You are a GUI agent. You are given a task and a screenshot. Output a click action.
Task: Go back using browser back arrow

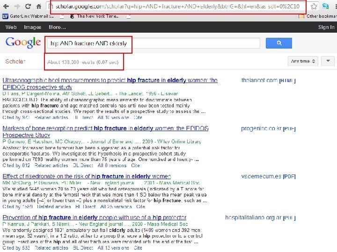point(6,7)
